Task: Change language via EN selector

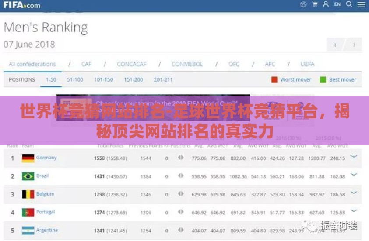Action: 337,4
